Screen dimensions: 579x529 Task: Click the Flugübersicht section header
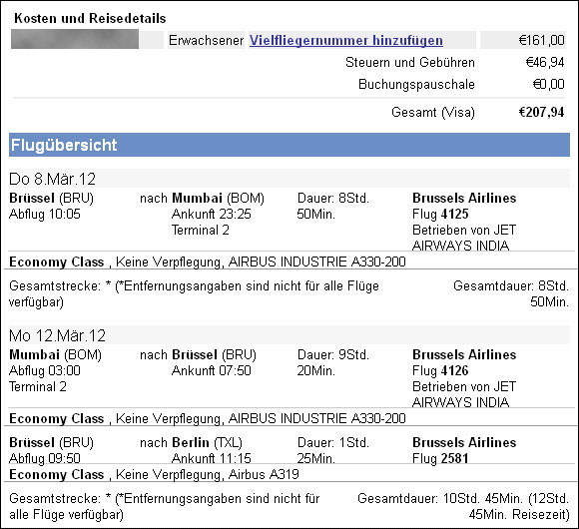click(289, 145)
